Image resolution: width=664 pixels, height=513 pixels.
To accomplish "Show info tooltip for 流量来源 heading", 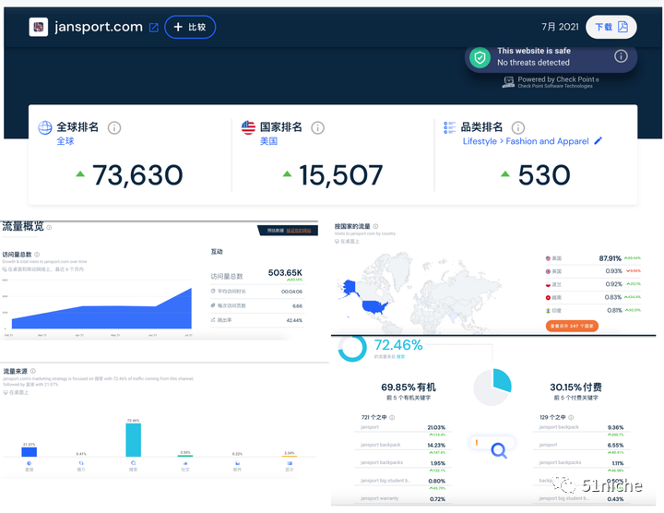I will [33, 371].
